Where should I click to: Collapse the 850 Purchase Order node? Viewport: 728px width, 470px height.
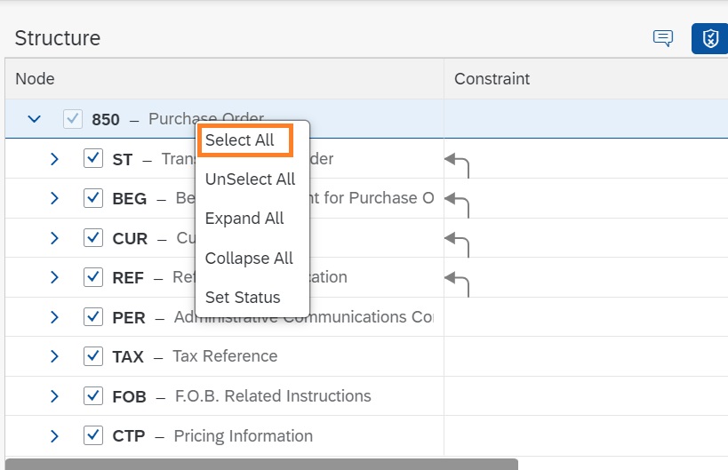[35, 119]
